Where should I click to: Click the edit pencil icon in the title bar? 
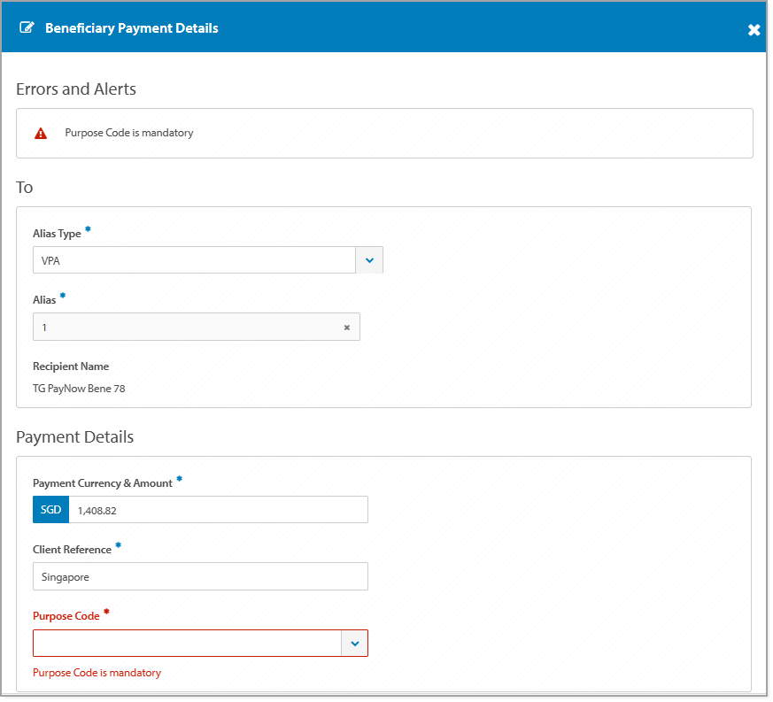(x=27, y=27)
